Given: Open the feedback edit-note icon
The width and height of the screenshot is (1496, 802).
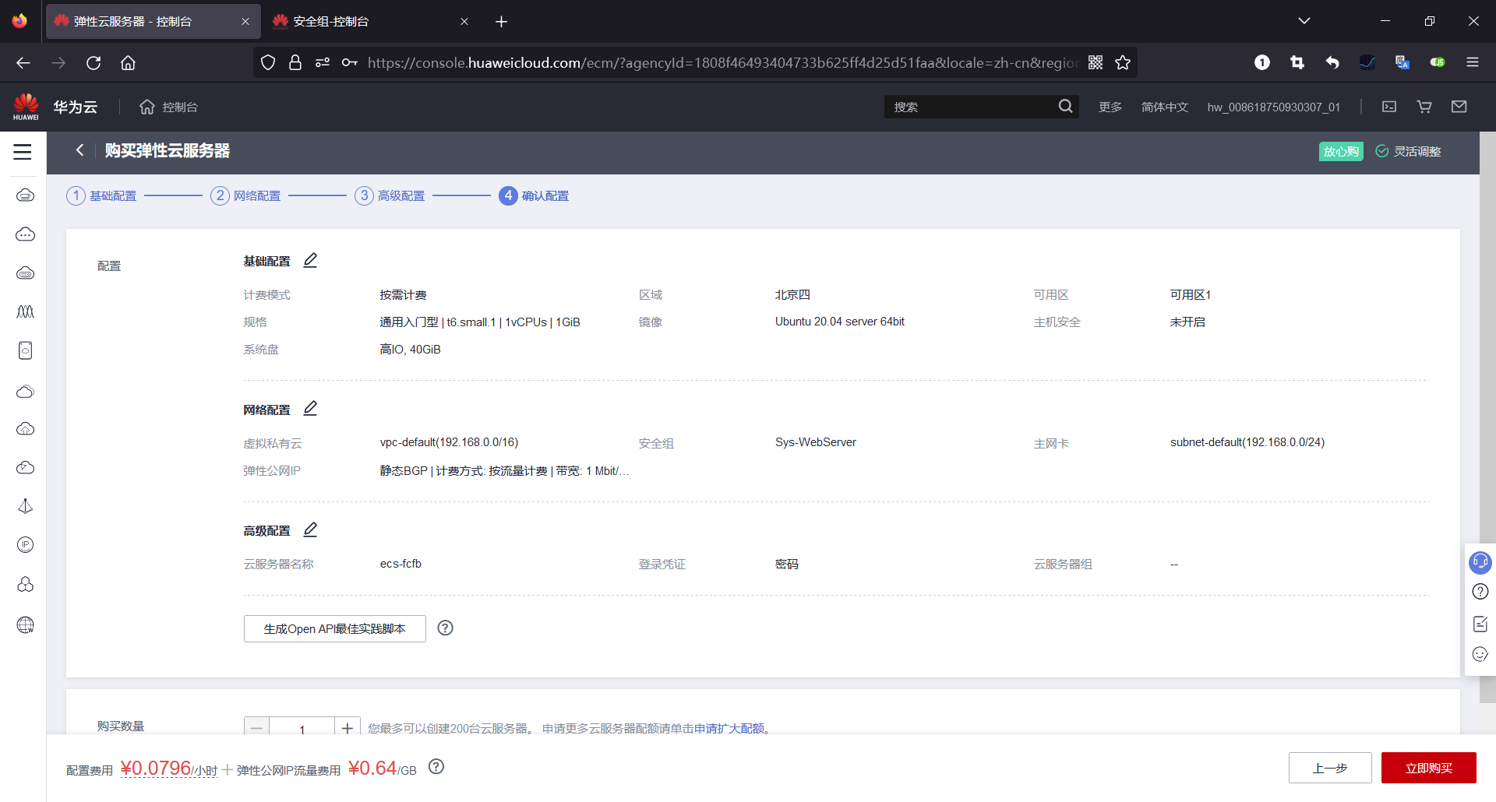Looking at the screenshot, I should click(x=1480, y=624).
